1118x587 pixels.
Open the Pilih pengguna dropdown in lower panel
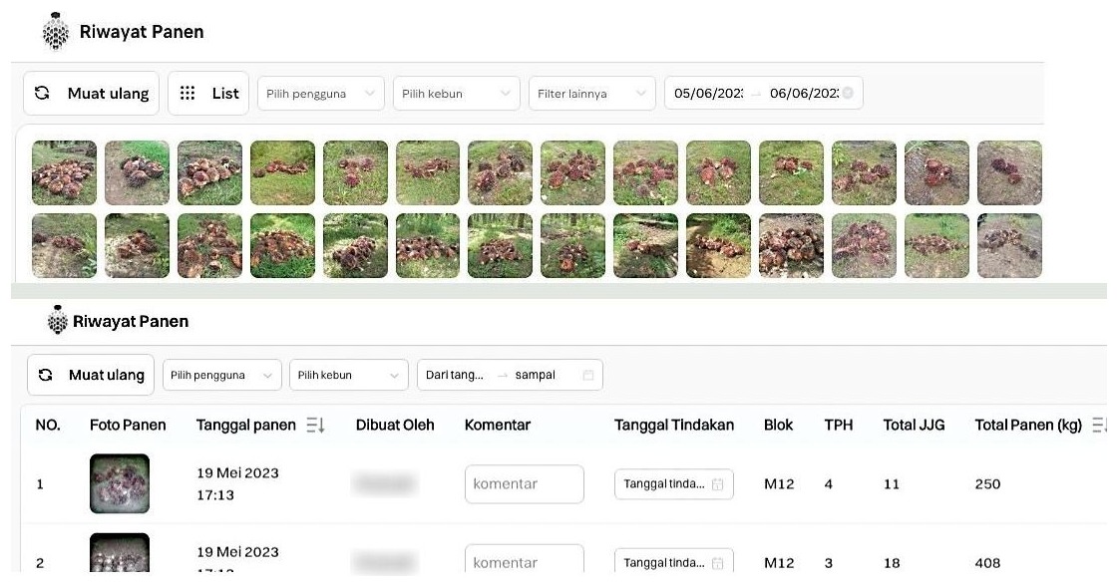pos(222,375)
